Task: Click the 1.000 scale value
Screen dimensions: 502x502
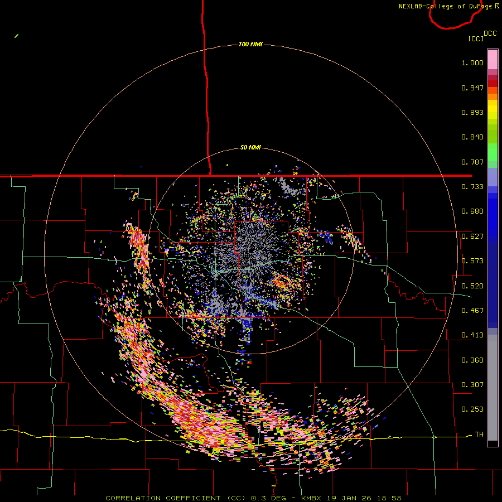Action: coord(472,62)
